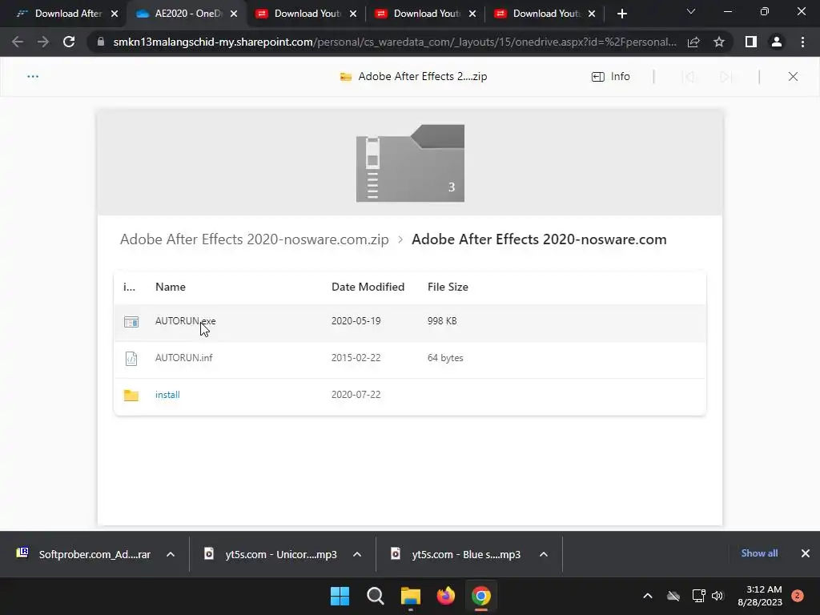This screenshot has height=615, width=820.
Task: Sort by the File Size column header
Action: coord(448,287)
